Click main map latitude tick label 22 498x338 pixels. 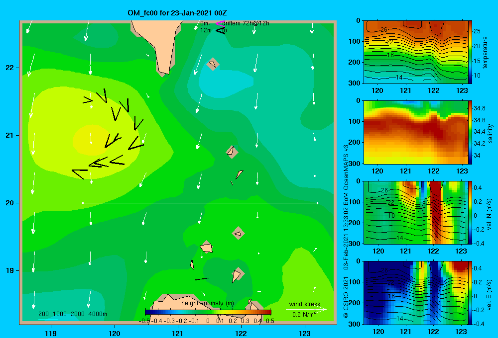tap(10, 68)
